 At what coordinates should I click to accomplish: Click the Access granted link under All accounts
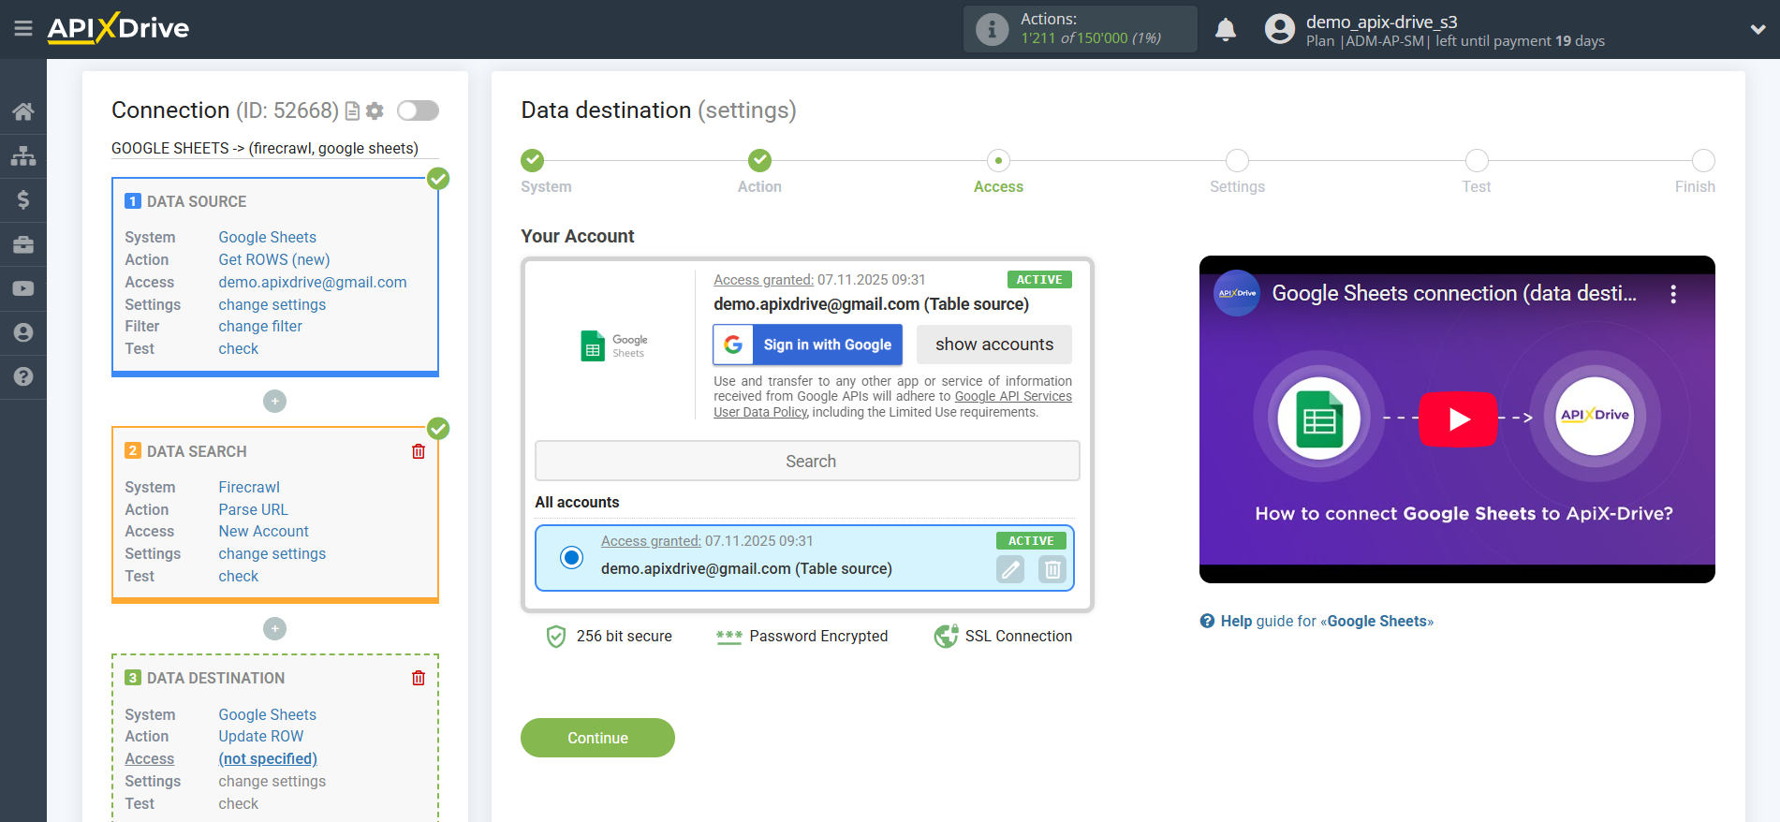(x=651, y=540)
